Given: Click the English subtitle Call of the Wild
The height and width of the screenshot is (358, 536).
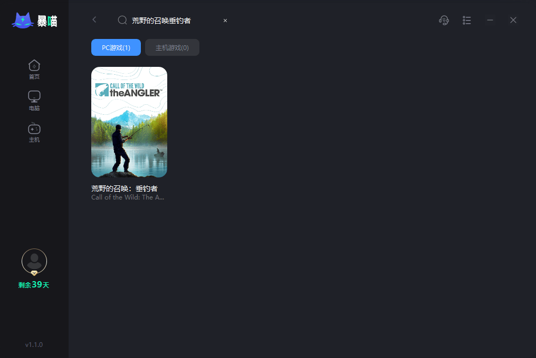Looking at the screenshot, I should [128, 197].
